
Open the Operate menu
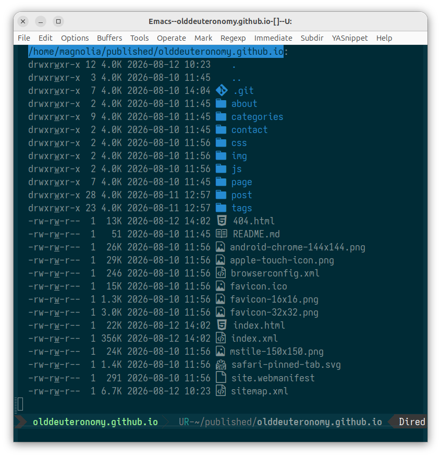click(x=171, y=38)
